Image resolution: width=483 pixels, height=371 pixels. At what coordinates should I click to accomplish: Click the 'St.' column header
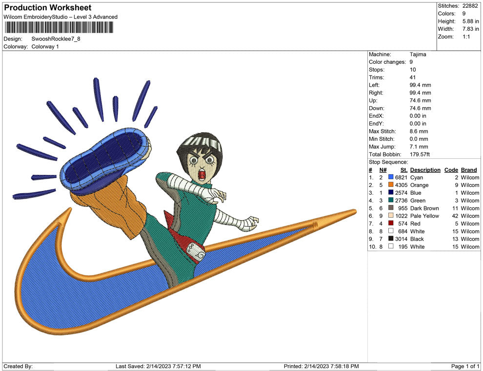click(404, 170)
